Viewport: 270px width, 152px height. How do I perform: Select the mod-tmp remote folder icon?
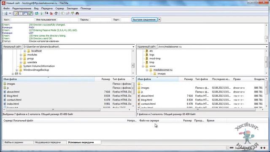147,58
